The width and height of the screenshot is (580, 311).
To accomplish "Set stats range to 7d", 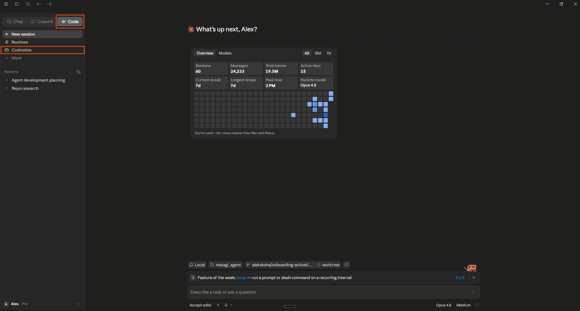I will click(329, 53).
